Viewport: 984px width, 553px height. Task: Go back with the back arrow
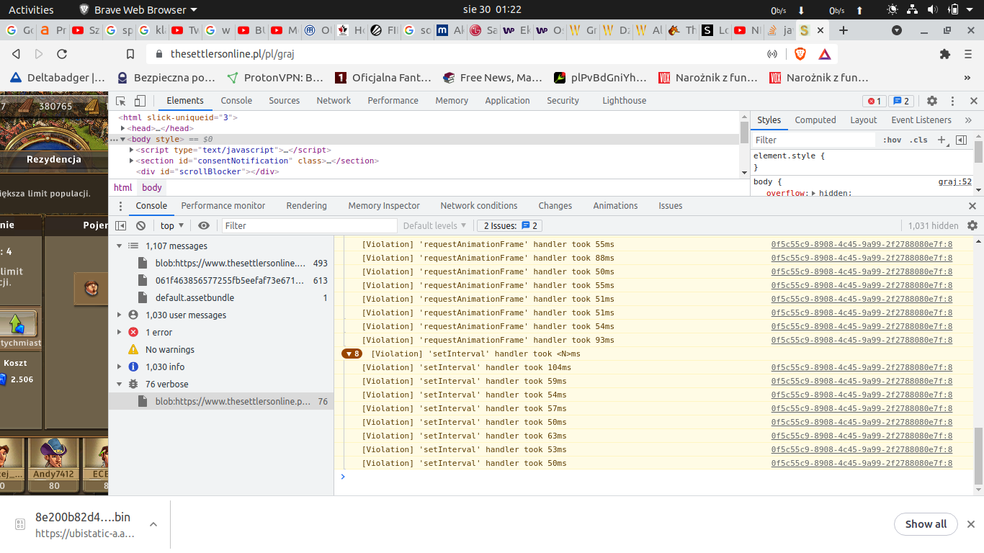point(17,54)
